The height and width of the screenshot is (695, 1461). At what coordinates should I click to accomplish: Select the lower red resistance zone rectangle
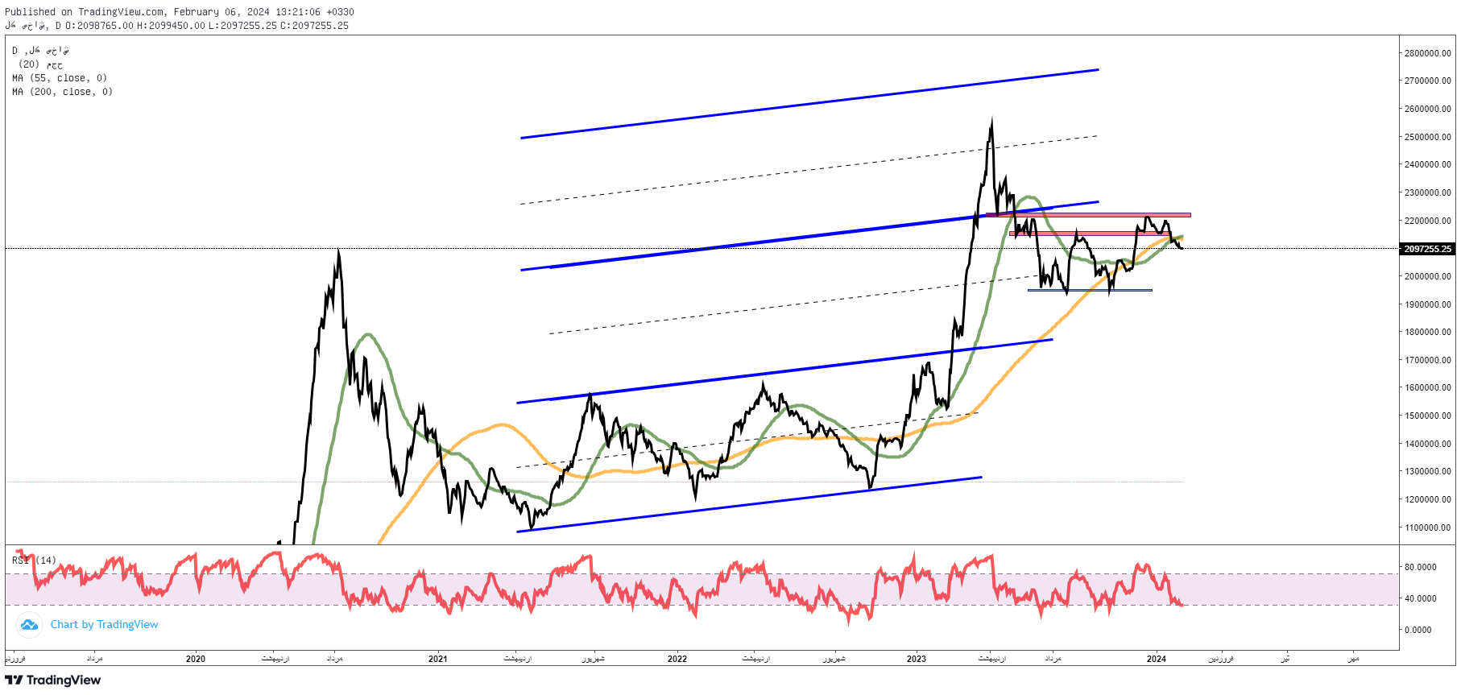point(1087,234)
